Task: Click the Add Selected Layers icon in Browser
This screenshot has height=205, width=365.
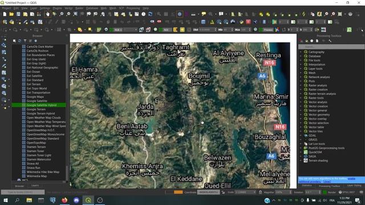Action: (x=14, y=41)
